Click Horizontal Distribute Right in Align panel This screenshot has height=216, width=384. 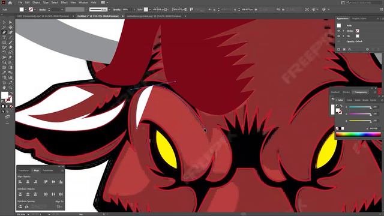click(61, 194)
